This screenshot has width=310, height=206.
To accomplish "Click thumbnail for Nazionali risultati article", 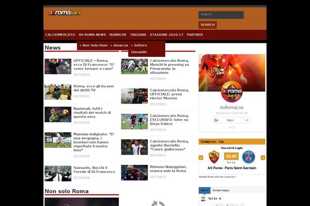I will [x=58, y=114].
